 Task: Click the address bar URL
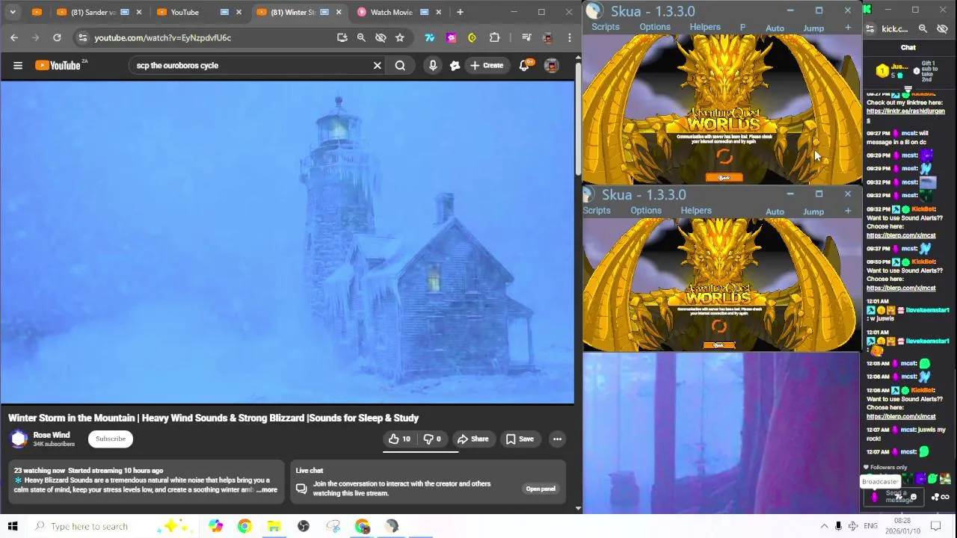click(x=163, y=37)
